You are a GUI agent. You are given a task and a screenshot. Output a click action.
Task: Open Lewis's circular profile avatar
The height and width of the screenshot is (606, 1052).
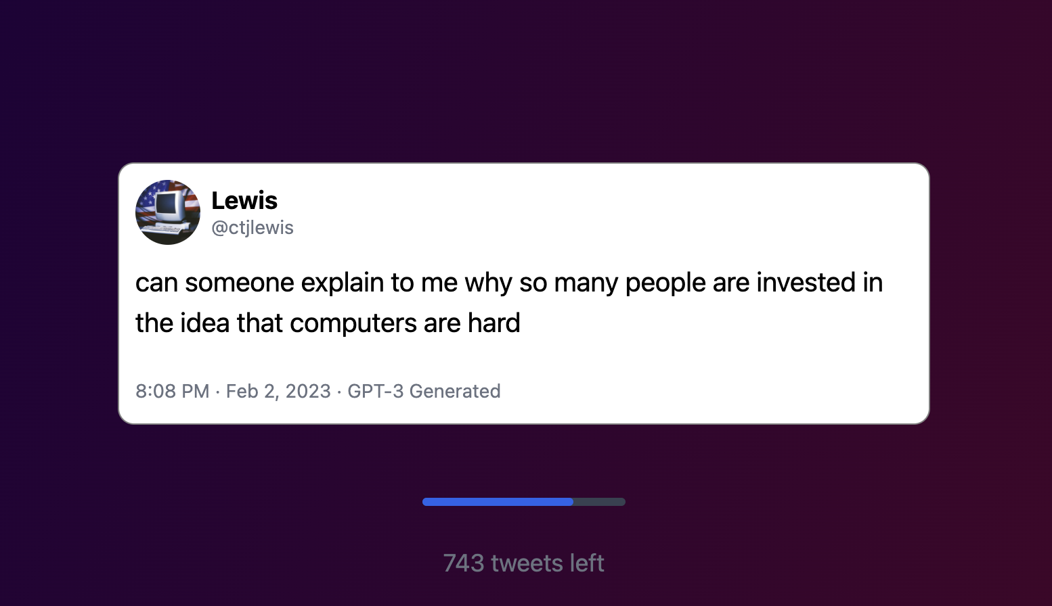168,212
